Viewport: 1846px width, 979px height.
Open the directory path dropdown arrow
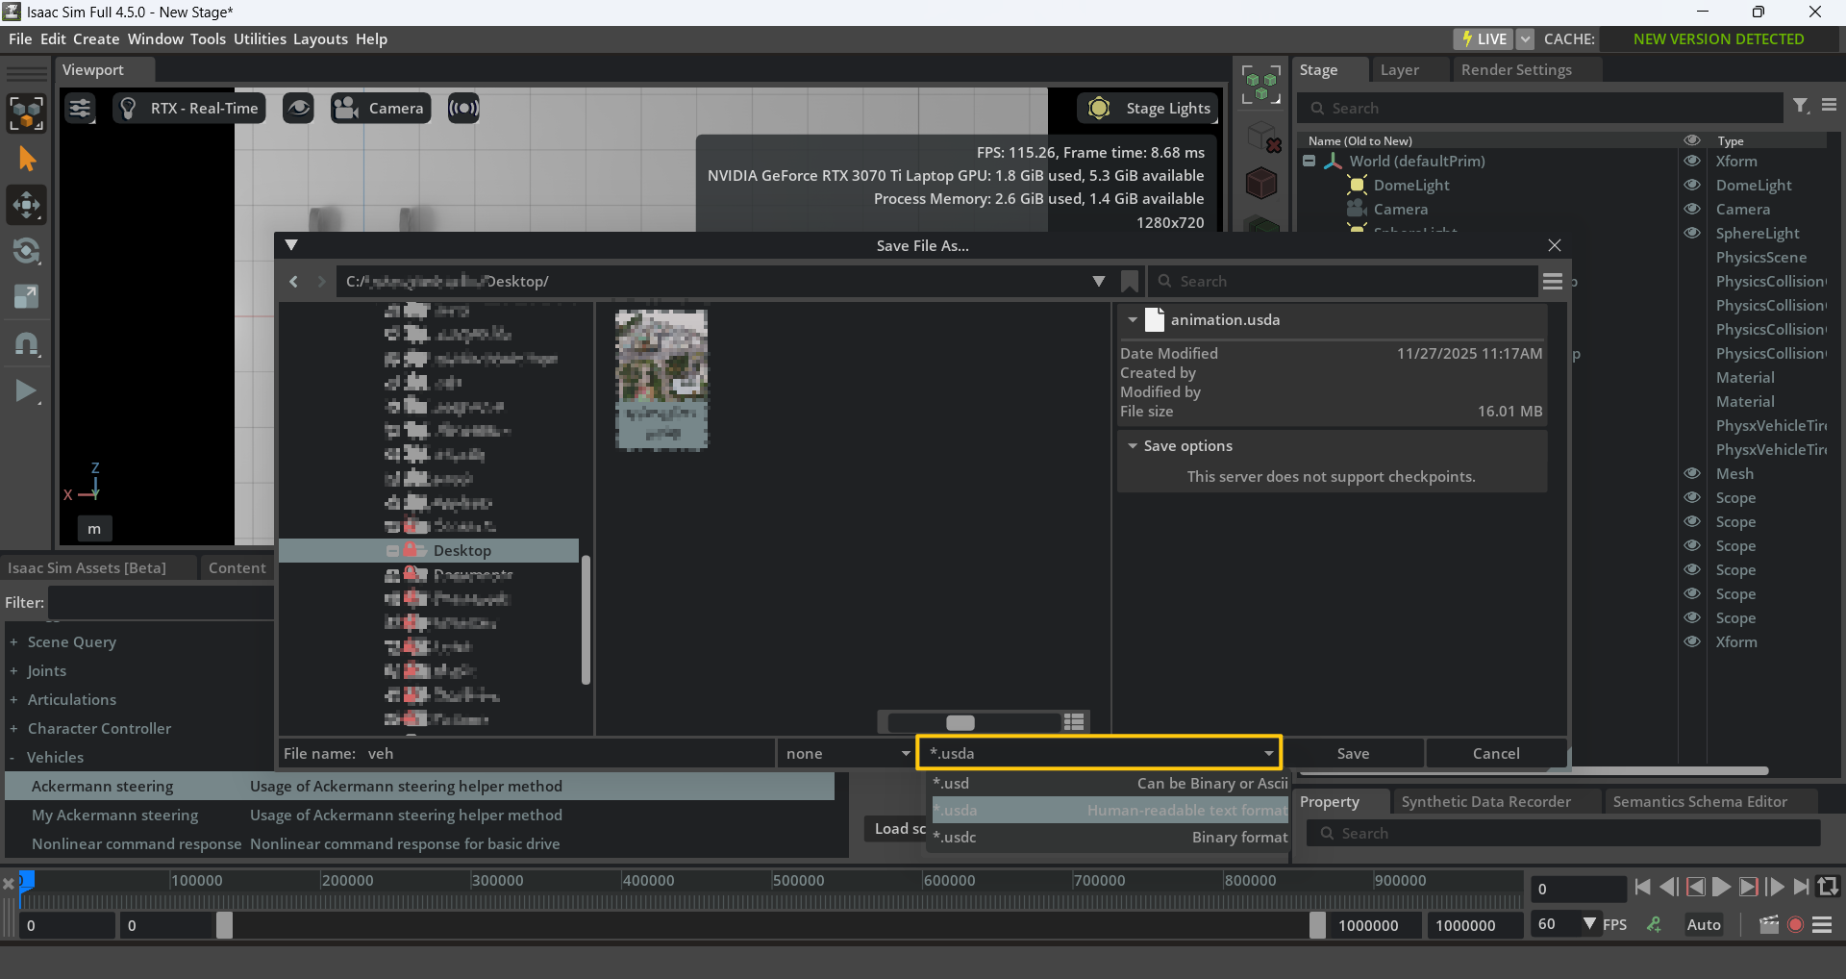[1098, 282]
